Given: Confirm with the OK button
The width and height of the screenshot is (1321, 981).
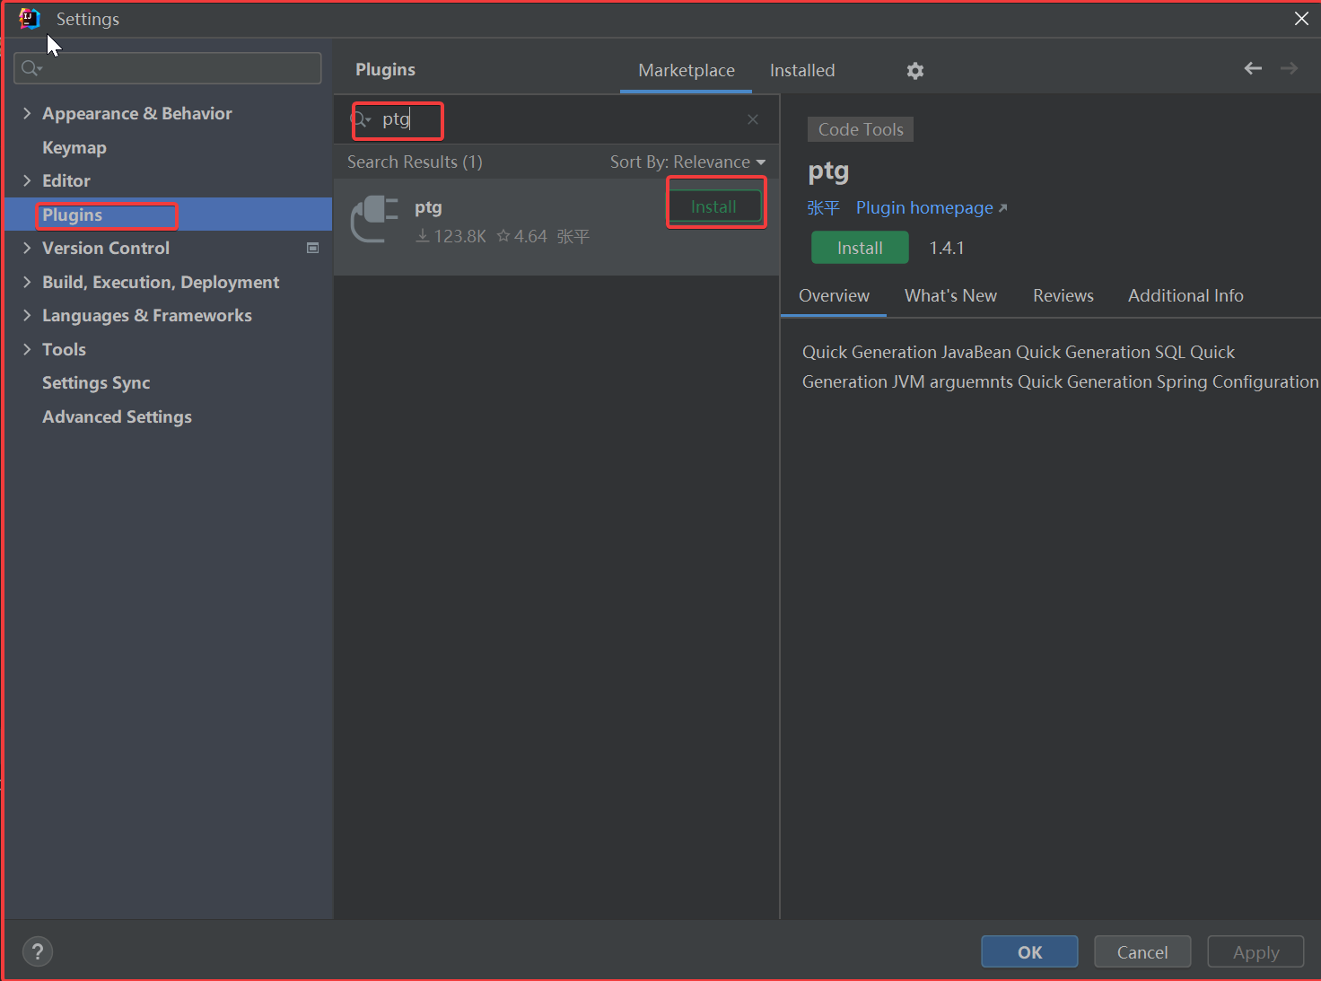Looking at the screenshot, I should pyautogui.click(x=1029, y=951).
